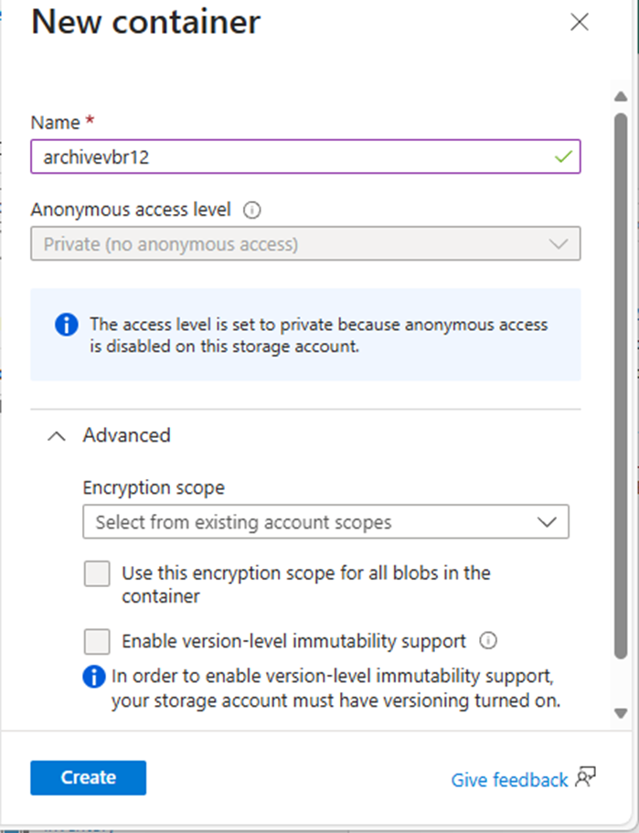Click the blue info icon beside versioning note
The width and height of the screenshot is (639, 833).
[x=94, y=677]
